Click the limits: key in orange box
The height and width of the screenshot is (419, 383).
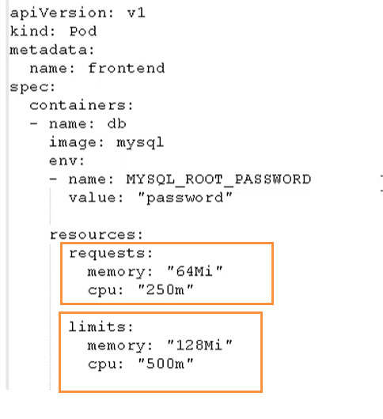click(100, 327)
